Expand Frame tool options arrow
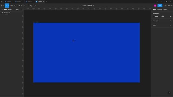This screenshot has width=173, height=97. click(x=13, y=6)
